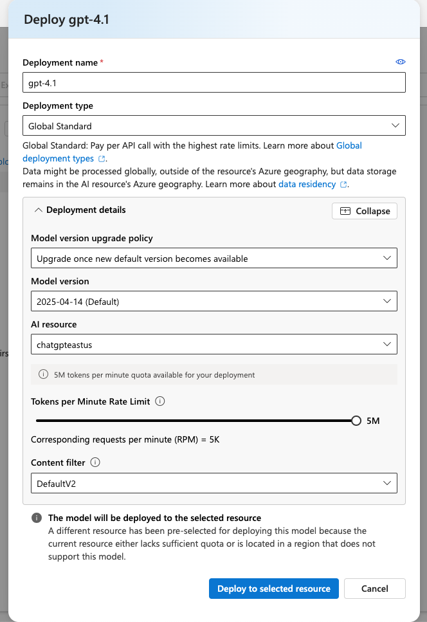This screenshot has width=427, height=622.
Task: Open the data residency link
Action: click(307, 185)
